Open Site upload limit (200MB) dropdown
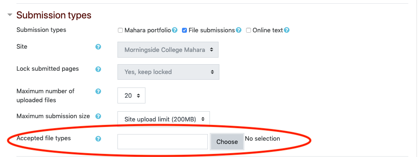 pos(164,119)
